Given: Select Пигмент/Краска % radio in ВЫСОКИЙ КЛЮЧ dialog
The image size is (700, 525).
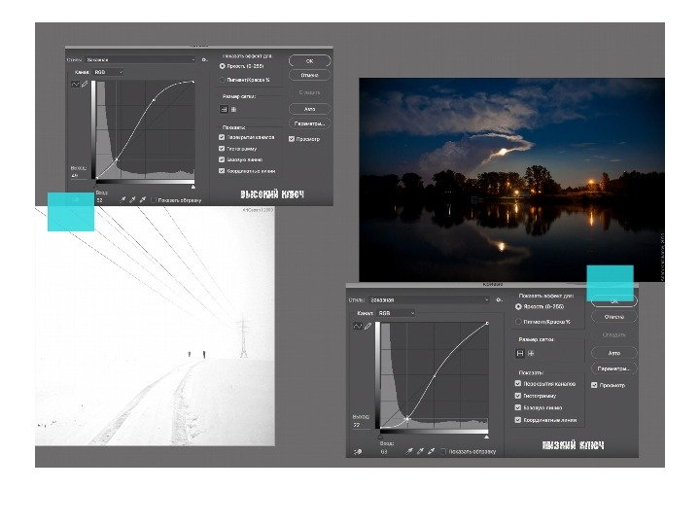Looking at the screenshot, I should coord(223,80).
